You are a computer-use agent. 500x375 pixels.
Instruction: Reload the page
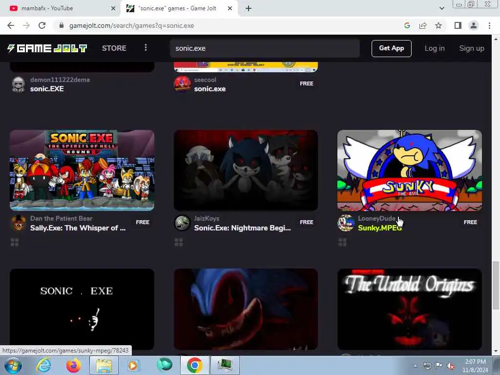tap(42, 25)
